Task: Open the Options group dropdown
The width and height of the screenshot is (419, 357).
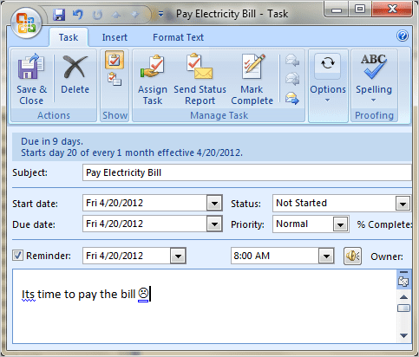Action: click(x=328, y=86)
